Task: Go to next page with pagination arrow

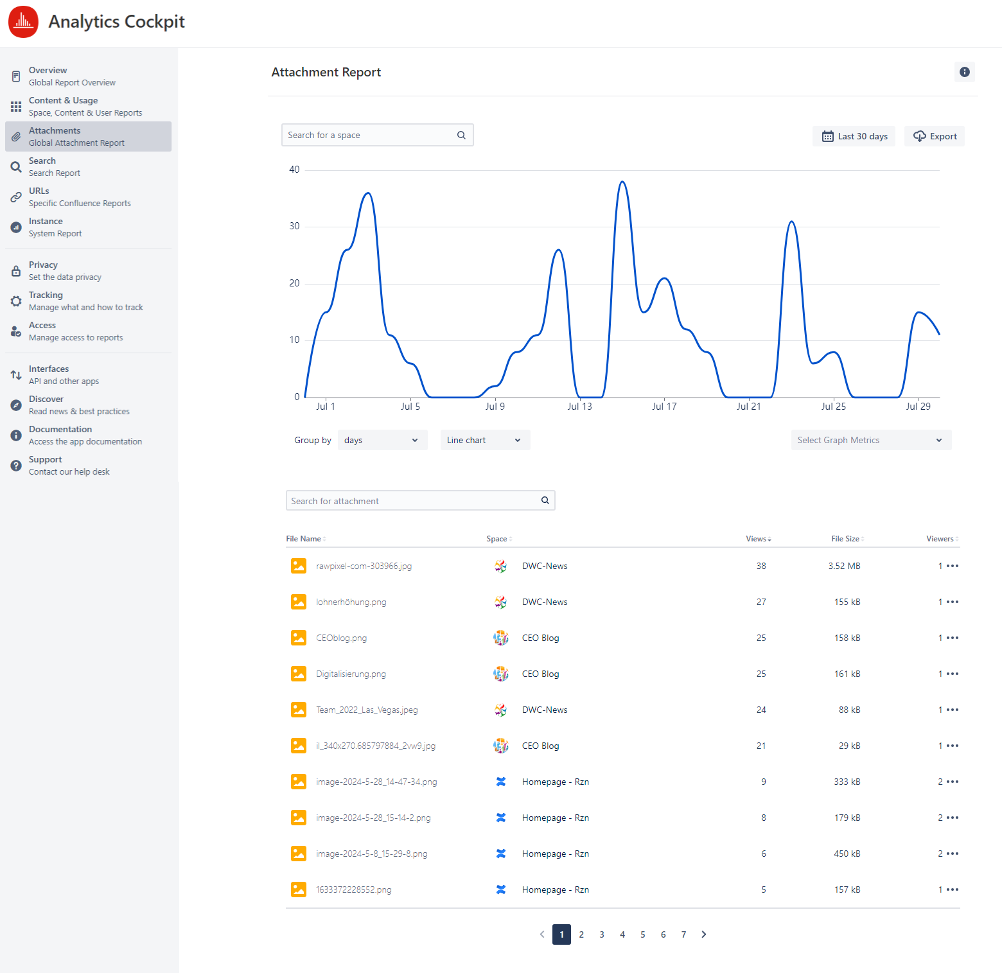Action: point(704,934)
